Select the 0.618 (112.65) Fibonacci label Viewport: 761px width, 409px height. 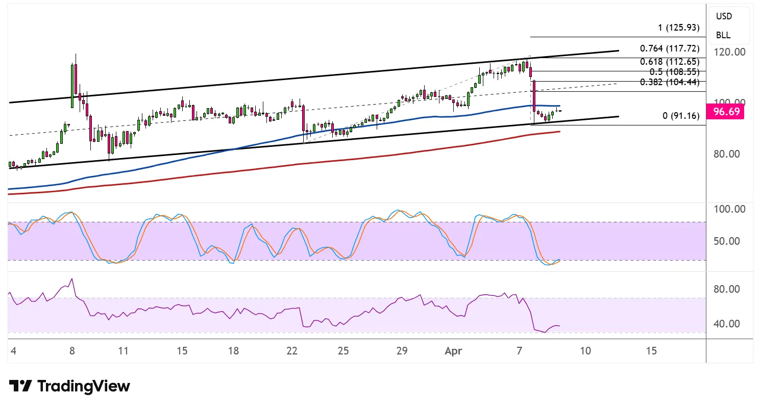pos(670,62)
